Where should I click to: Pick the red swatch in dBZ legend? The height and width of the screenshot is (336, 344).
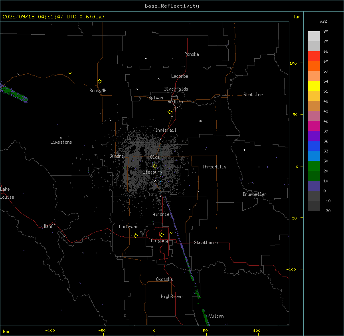[x=314, y=56]
